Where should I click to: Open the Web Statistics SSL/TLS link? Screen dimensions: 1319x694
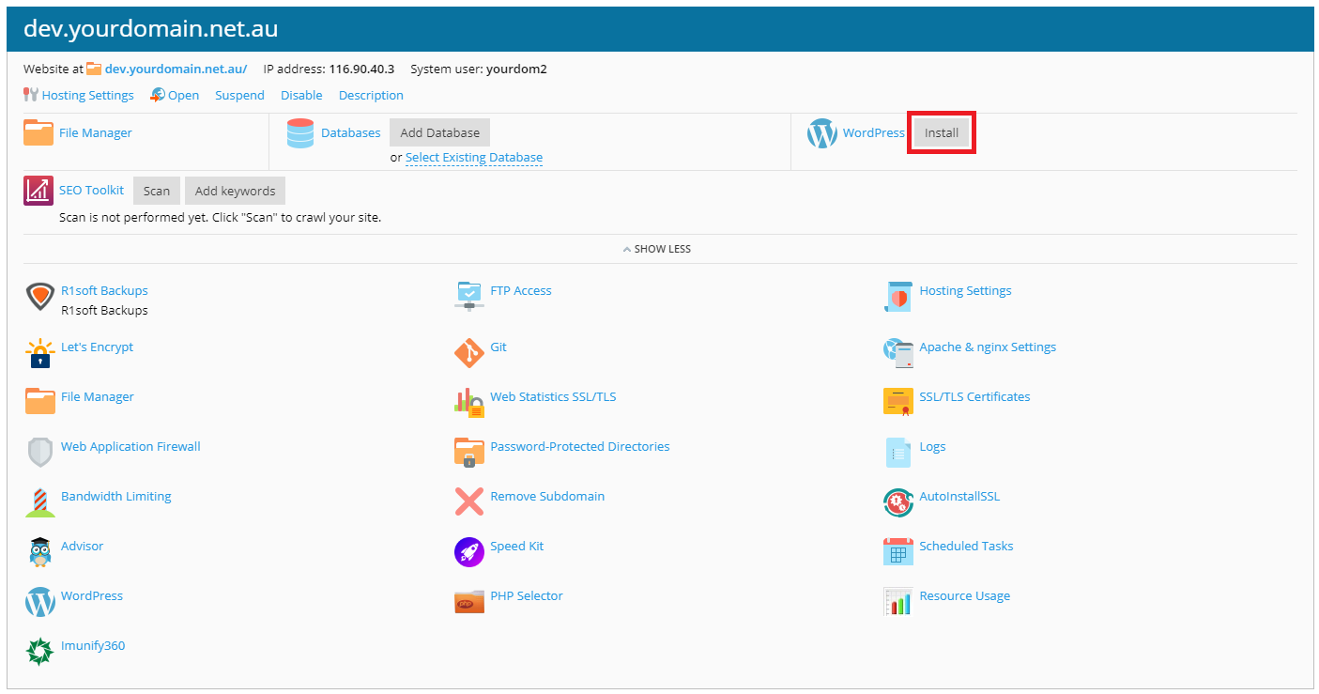point(553,396)
